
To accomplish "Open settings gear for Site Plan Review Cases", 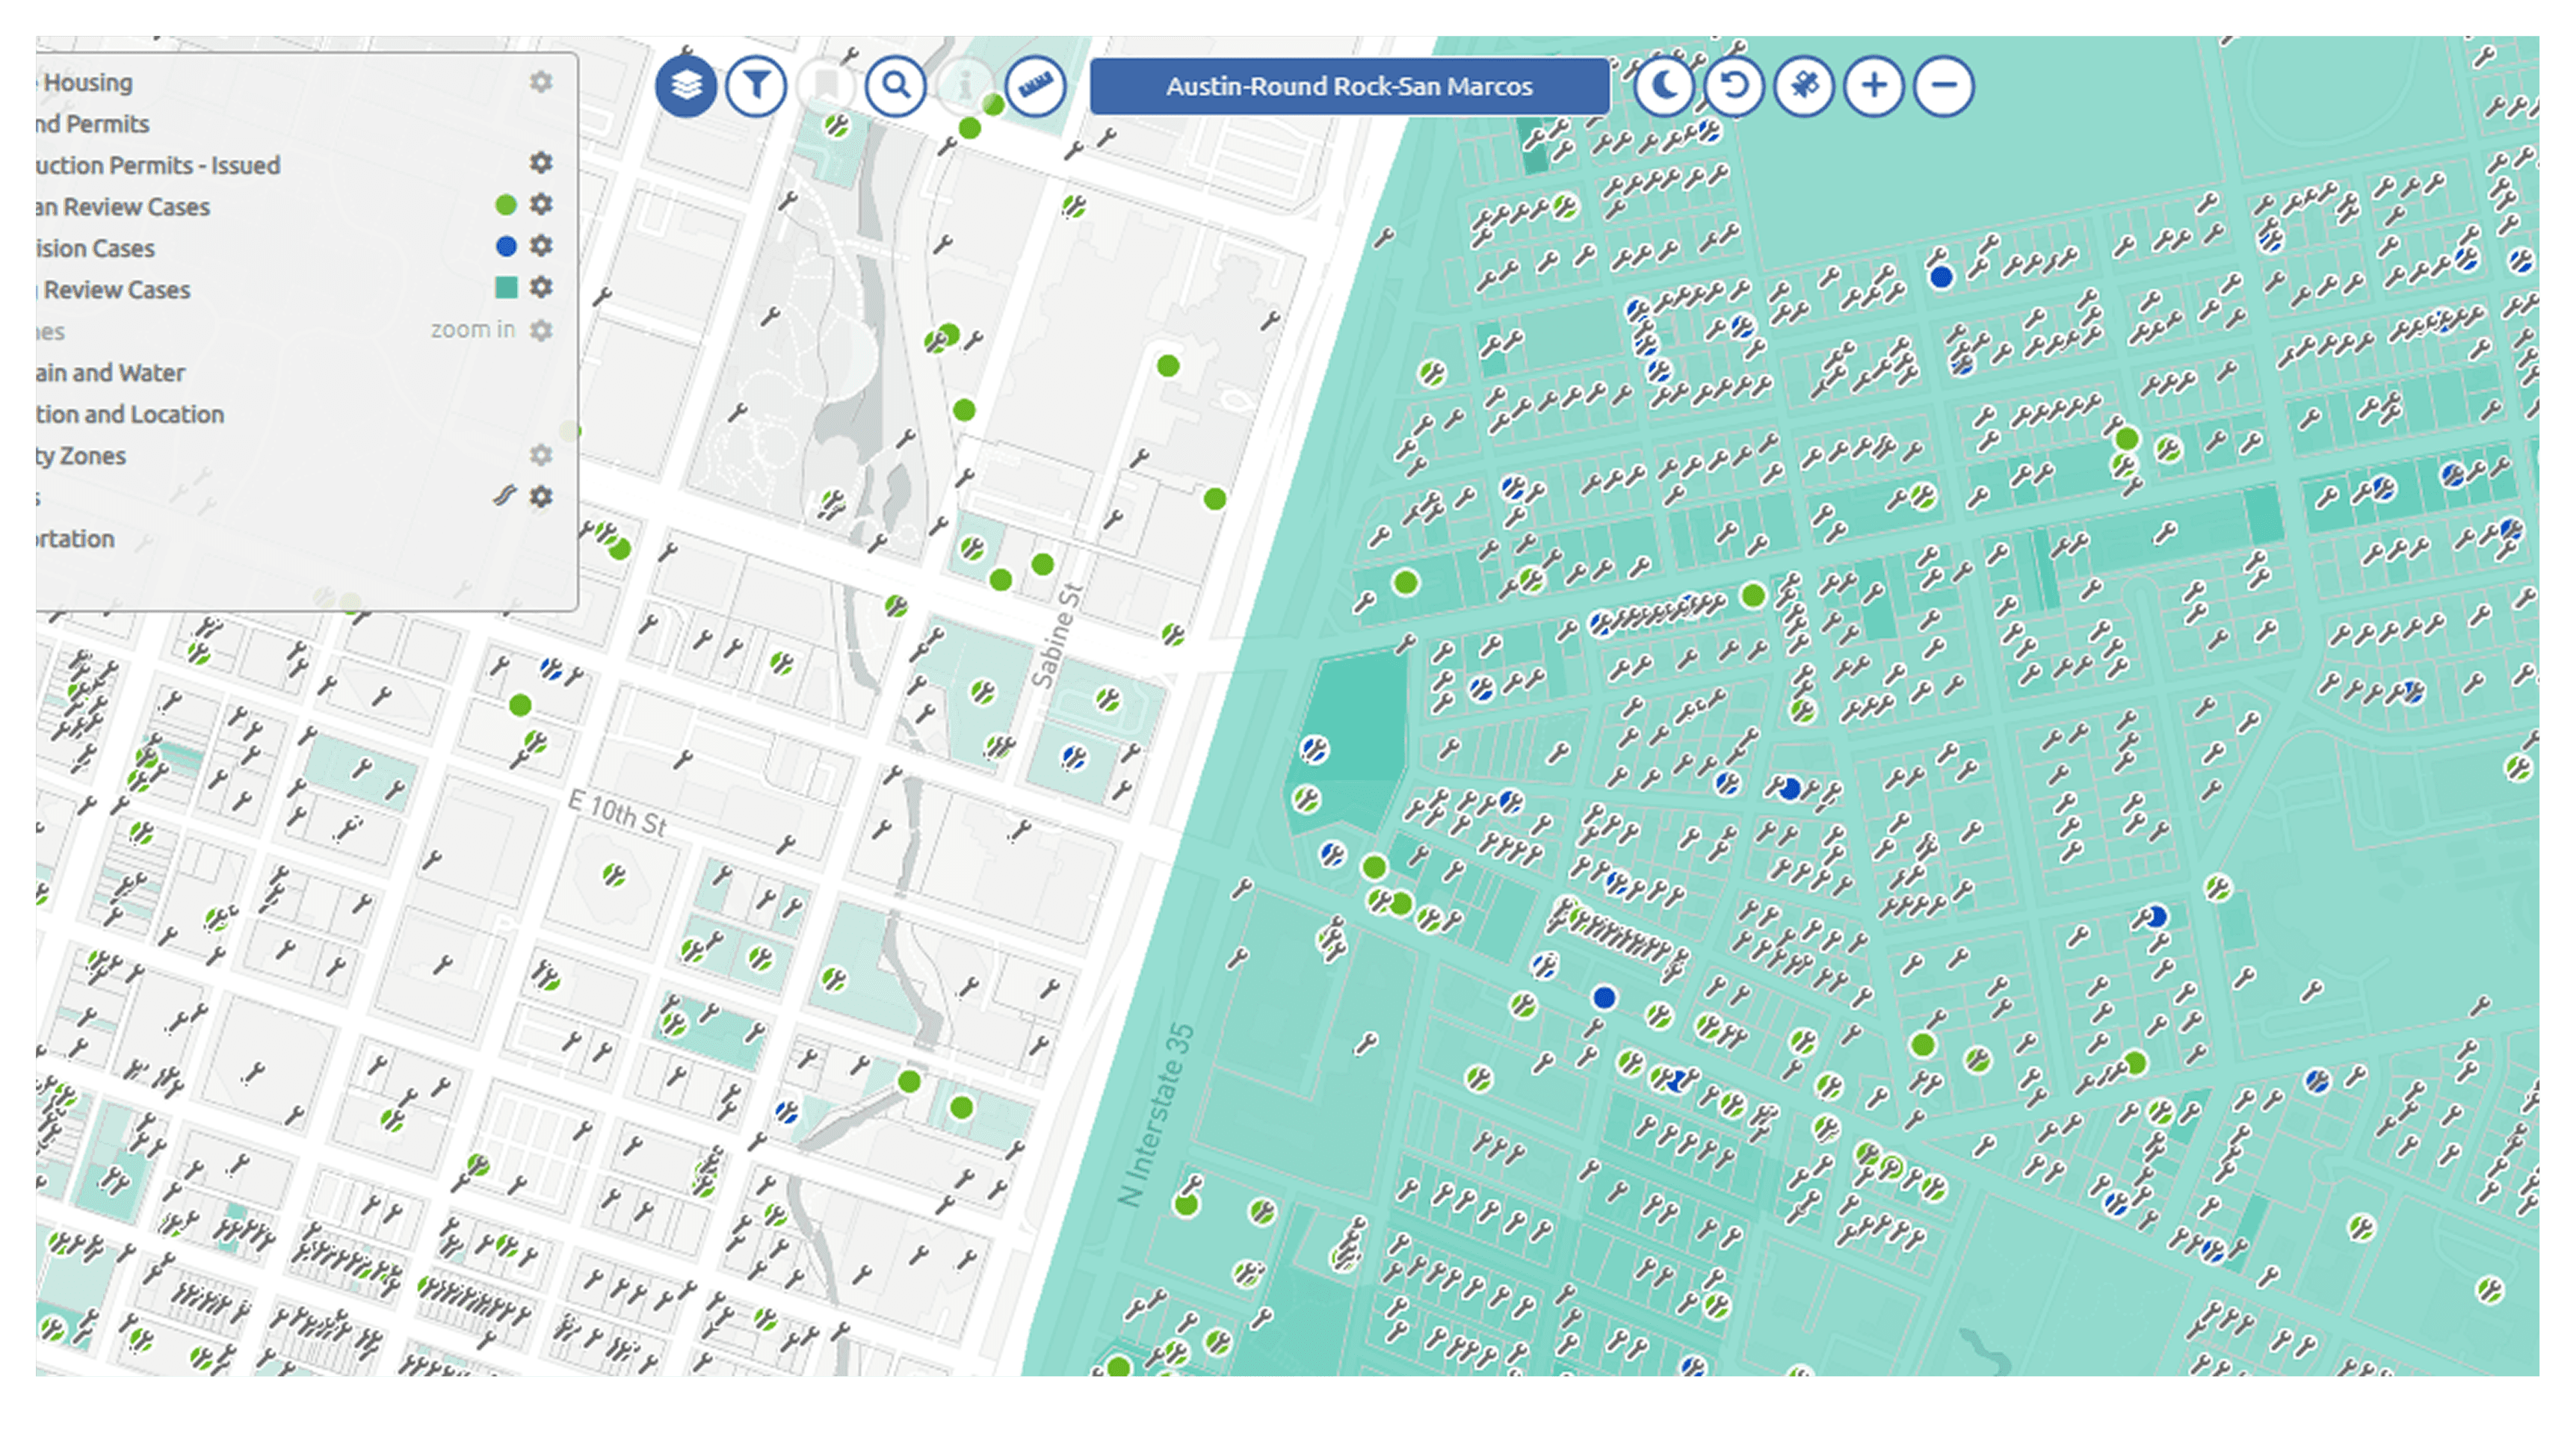I will pos(541,205).
